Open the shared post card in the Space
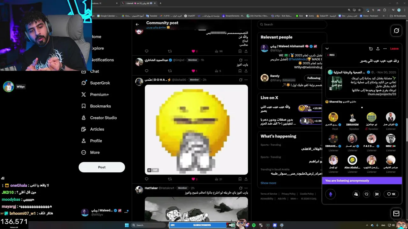Image resolution: width=408 pixels, height=229 pixels. tap(362, 82)
